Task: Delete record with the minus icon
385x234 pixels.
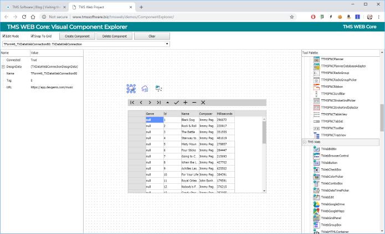Action: pos(194,103)
